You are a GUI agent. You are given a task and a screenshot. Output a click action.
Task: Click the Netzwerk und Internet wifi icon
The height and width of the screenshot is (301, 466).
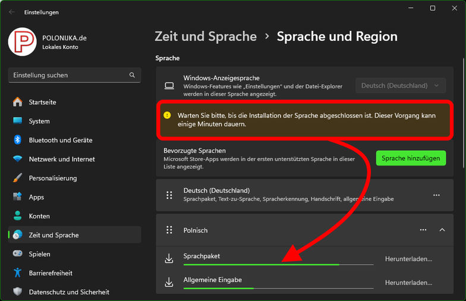[18, 159]
